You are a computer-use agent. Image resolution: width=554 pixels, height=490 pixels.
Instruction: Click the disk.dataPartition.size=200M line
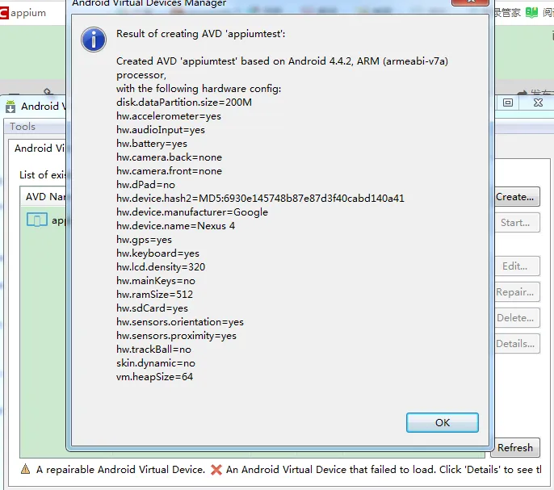(184, 102)
